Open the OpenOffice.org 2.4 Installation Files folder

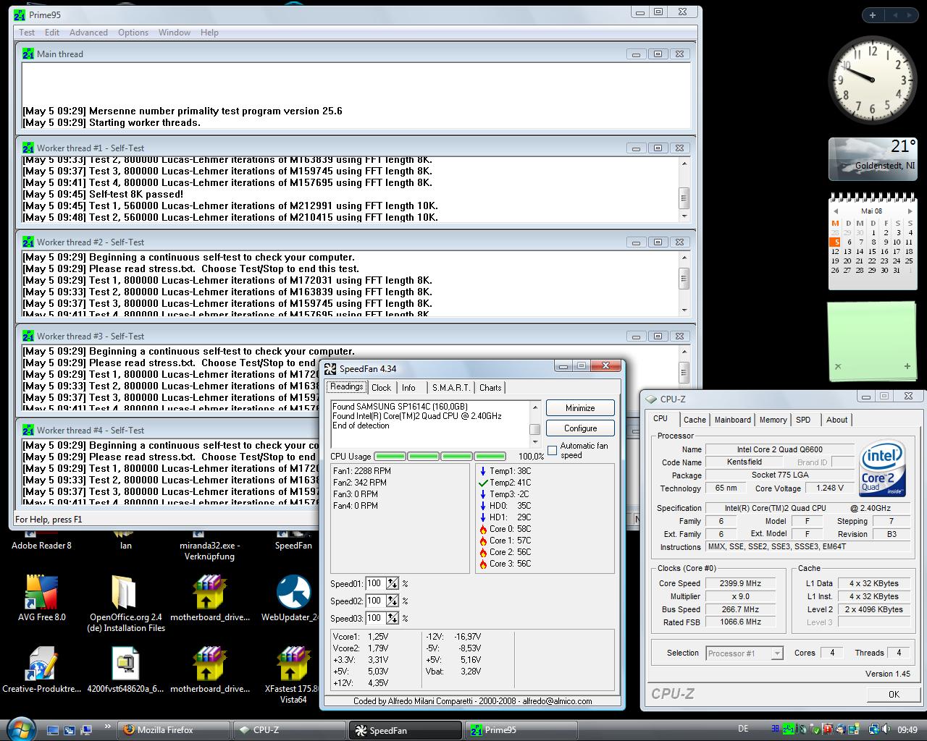coord(126,603)
